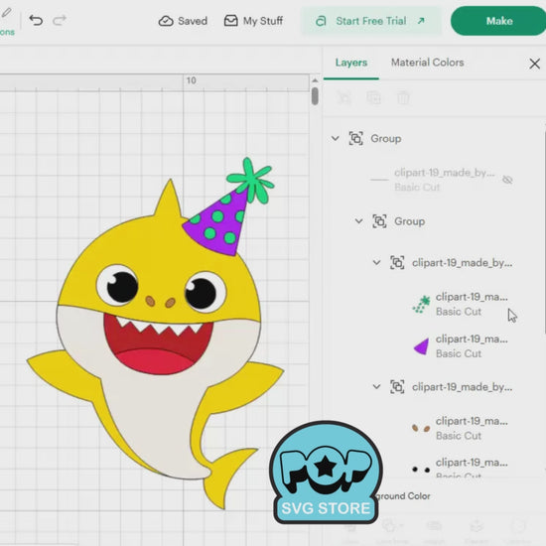Click the top-level Group layer icon
This screenshot has width=546, height=546.
[x=355, y=138]
